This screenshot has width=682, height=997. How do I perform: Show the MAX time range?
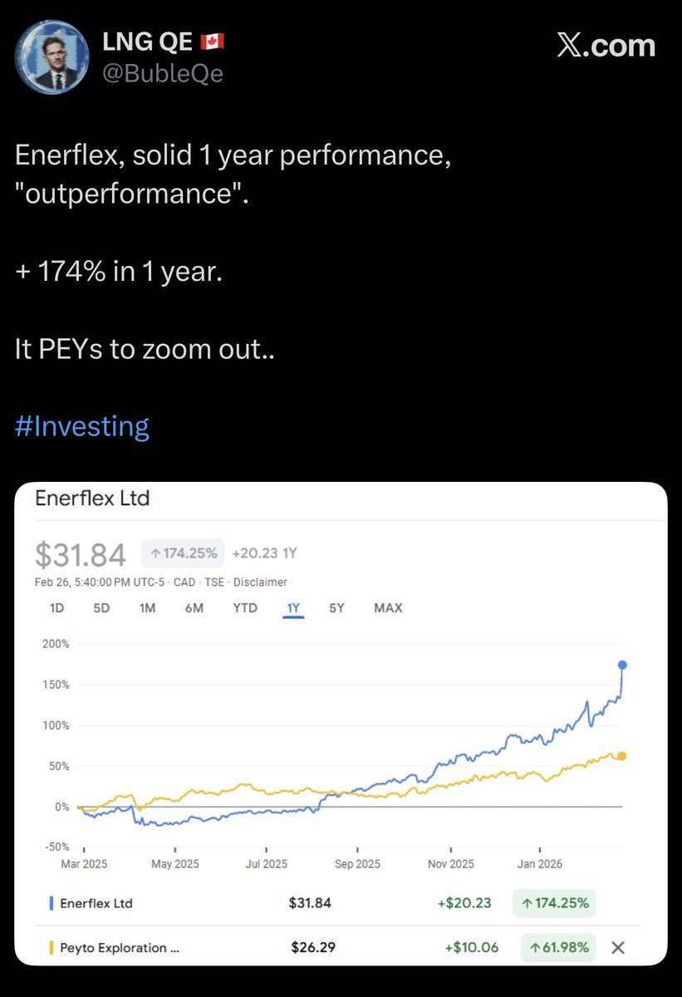pos(388,608)
